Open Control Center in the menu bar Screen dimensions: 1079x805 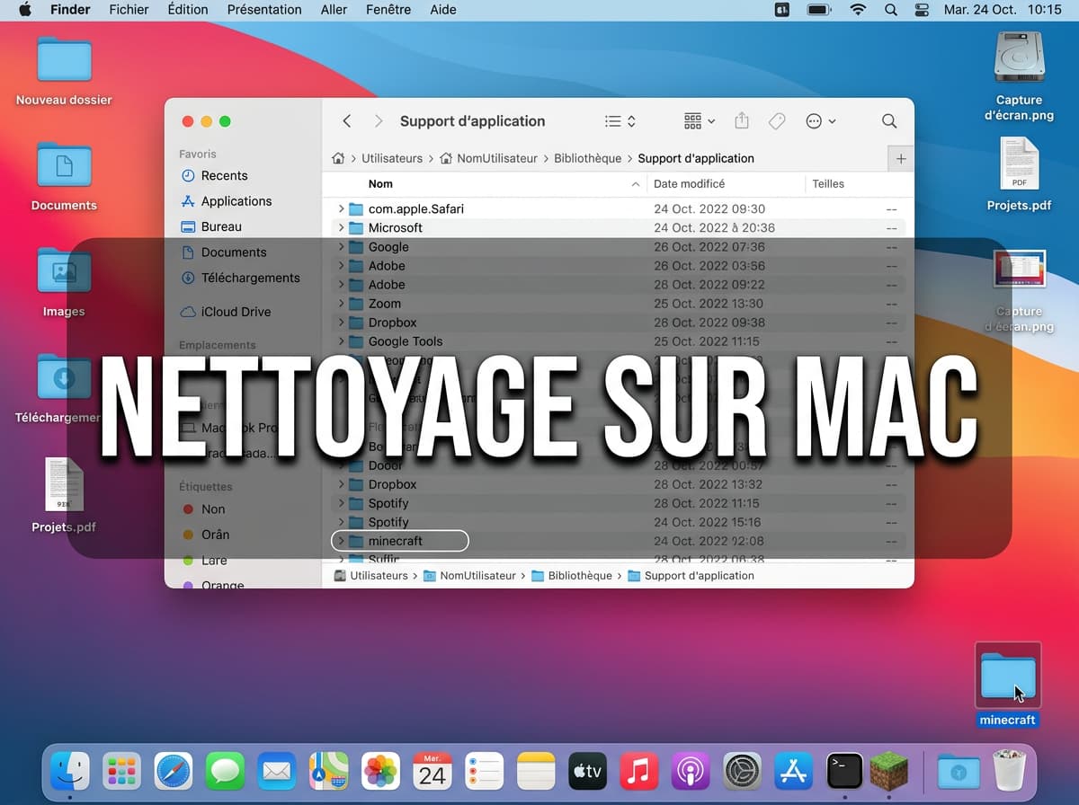[922, 10]
